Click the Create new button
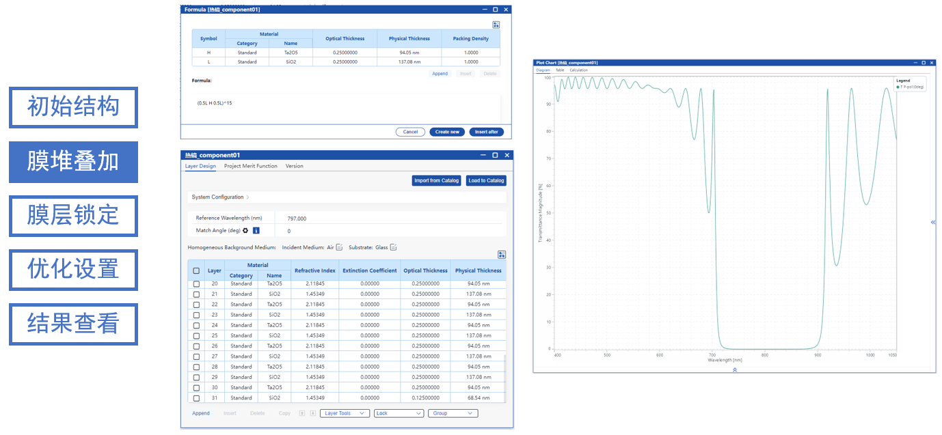This screenshot has width=942, height=435. pyautogui.click(x=447, y=132)
